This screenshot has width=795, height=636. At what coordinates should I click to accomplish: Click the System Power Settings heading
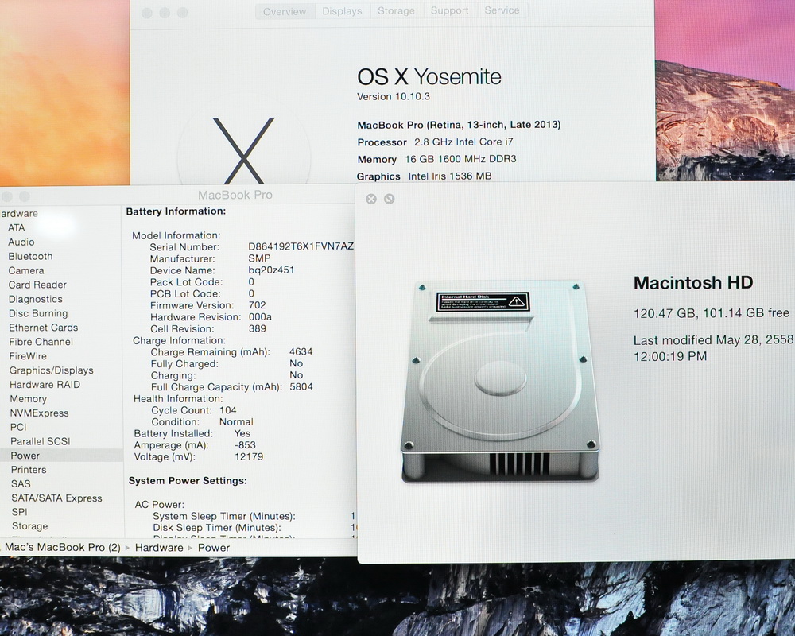pyautogui.click(x=188, y=480)
